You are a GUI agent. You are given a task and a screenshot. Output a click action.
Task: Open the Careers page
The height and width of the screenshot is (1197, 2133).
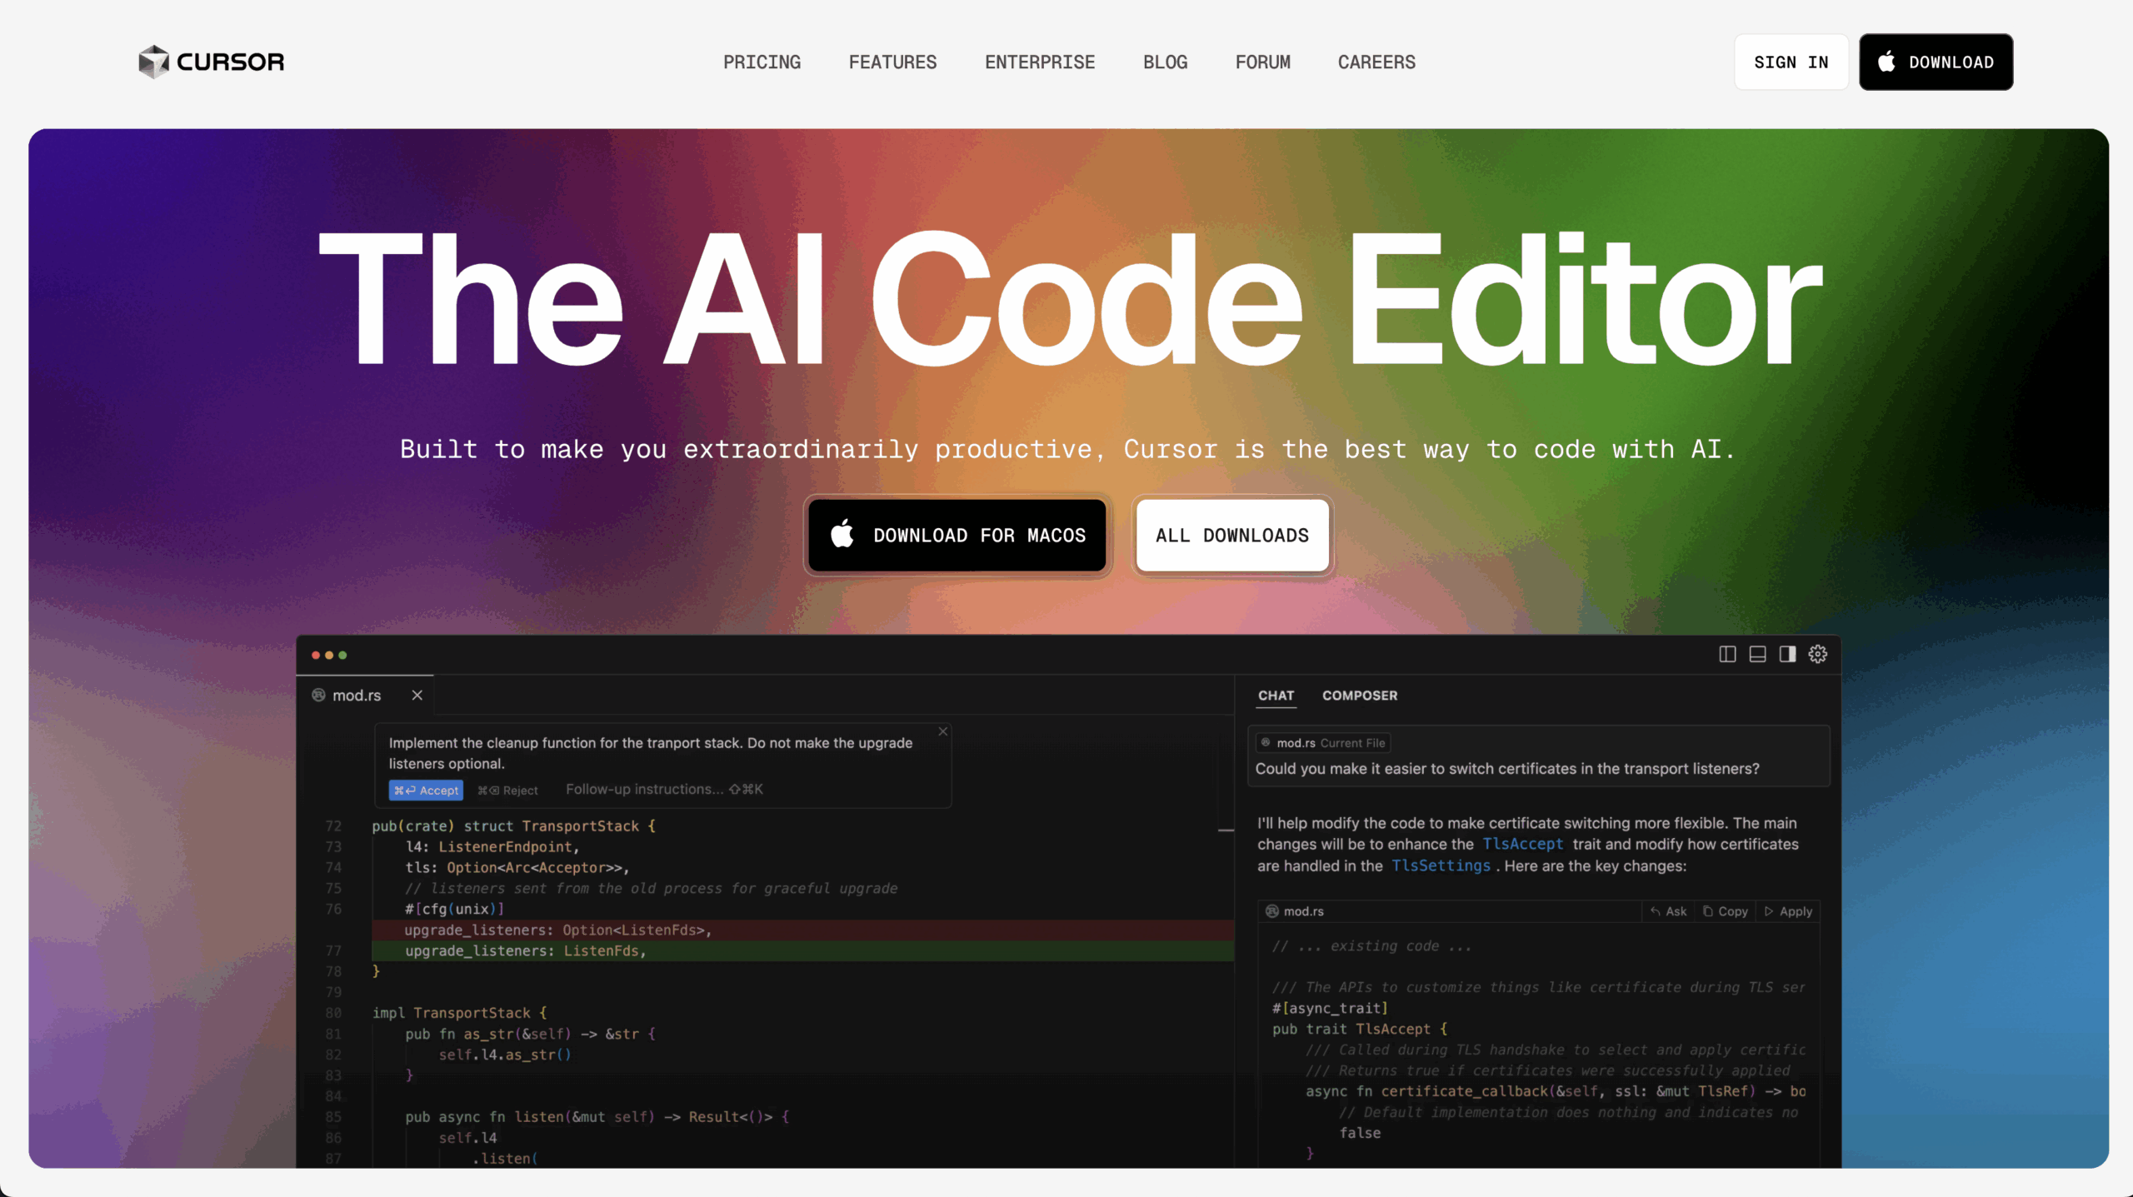(x=1376, y=62)
